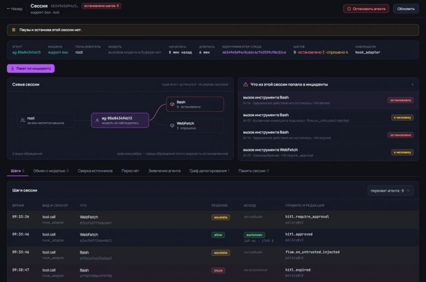Click the warning triangle icon in incidents panel
This screenshot has height=282, width=426.
(x=245, y=85)
